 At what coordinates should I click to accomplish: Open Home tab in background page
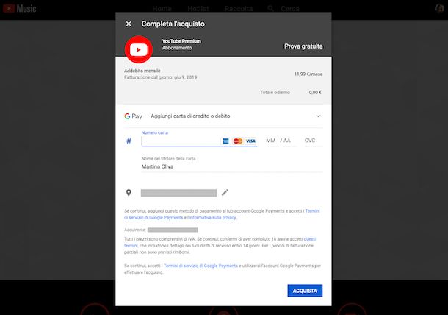tap(162, 9)
